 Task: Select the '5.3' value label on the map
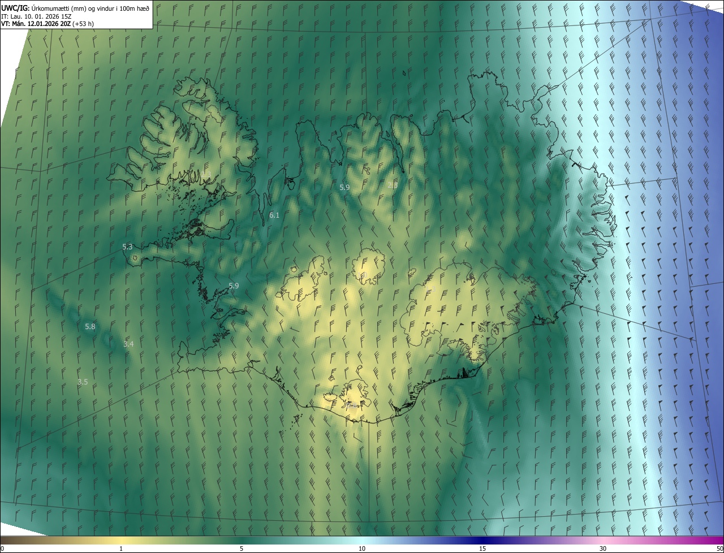tap(127, 247)
